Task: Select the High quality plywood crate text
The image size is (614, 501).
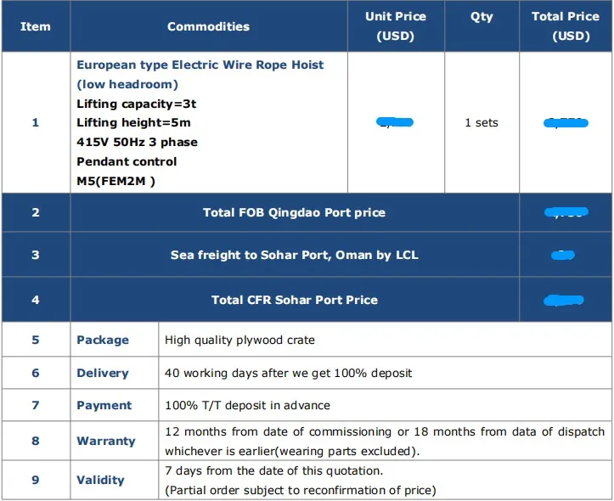Action: tap(239, 340)
